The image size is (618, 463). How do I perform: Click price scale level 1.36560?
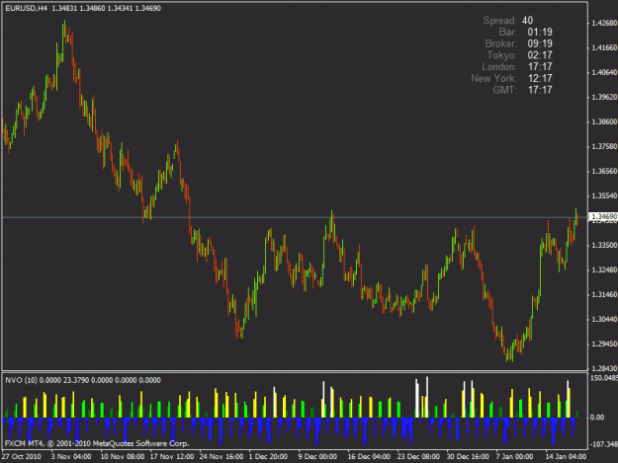[604, 171]
